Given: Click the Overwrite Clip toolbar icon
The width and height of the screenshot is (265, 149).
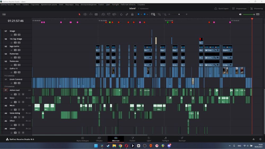Looking at the screenshot, I should tap(109, 14).
